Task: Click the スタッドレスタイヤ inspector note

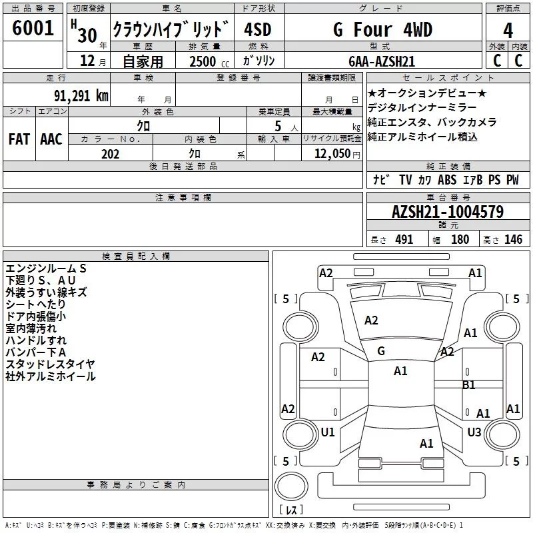Action: [50, 364]
